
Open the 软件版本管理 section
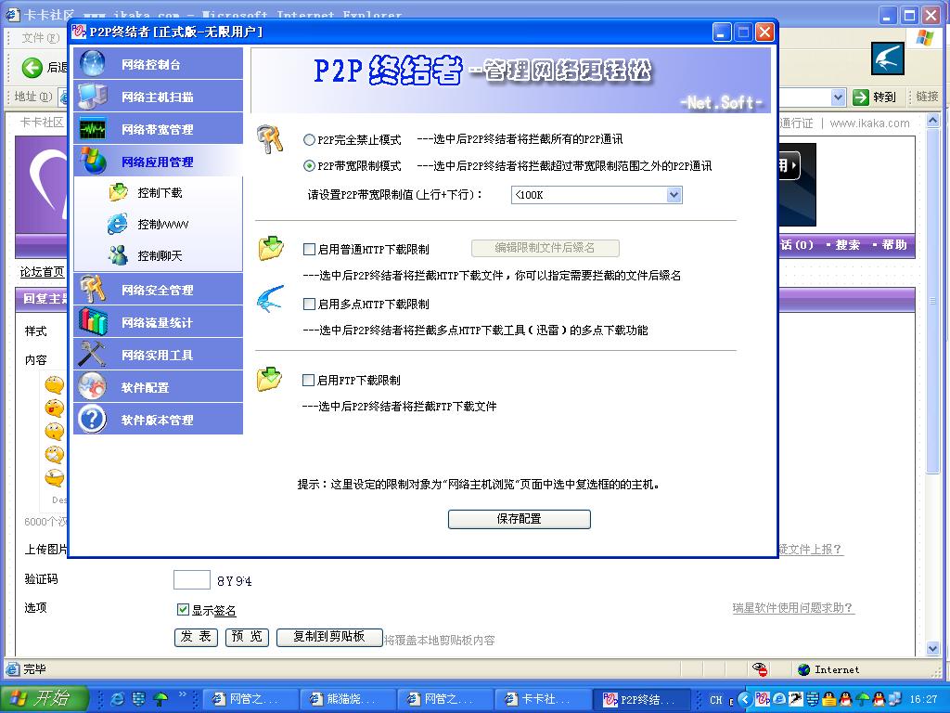pos(158,420)
